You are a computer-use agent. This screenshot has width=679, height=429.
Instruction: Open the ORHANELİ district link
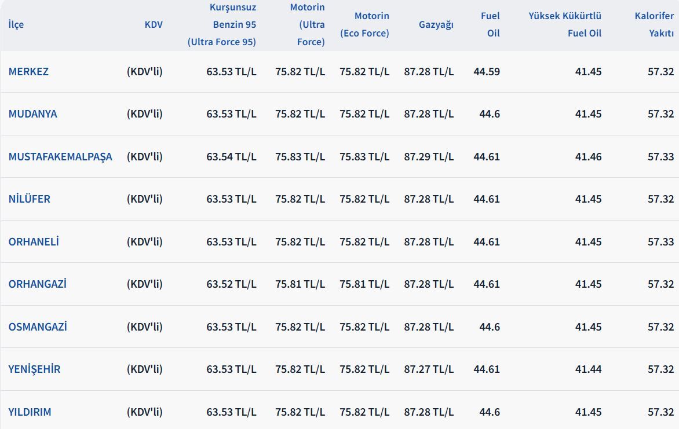click(x=34, y=242)
